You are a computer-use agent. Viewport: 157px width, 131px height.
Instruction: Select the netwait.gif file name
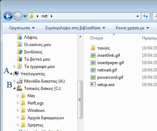tap(107, 70)
